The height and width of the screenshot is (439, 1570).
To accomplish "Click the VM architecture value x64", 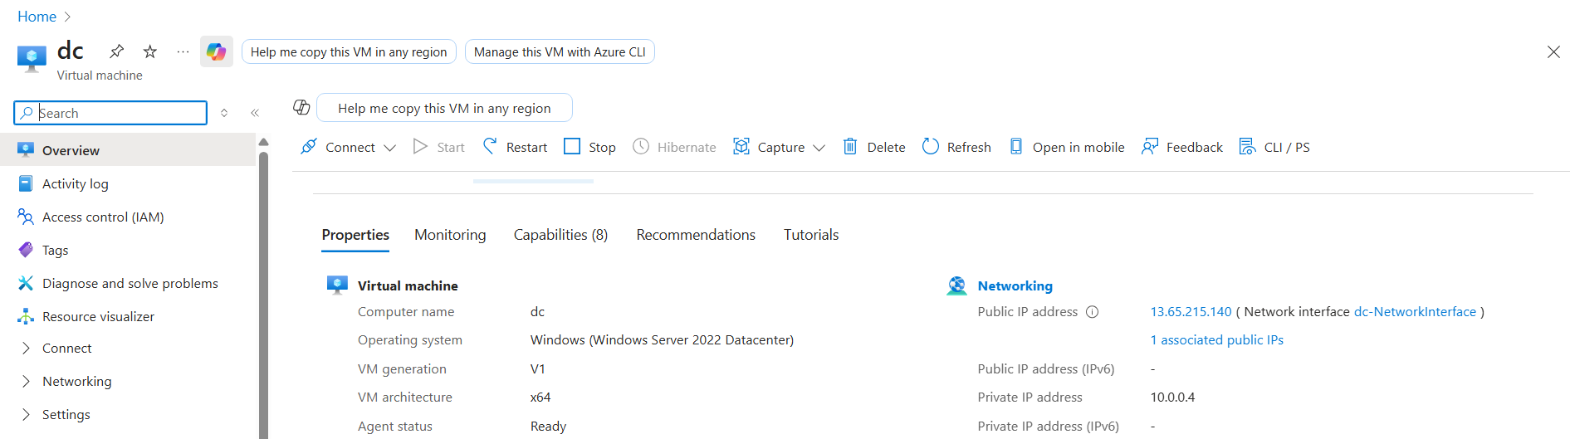I will [x=540, y=398].
